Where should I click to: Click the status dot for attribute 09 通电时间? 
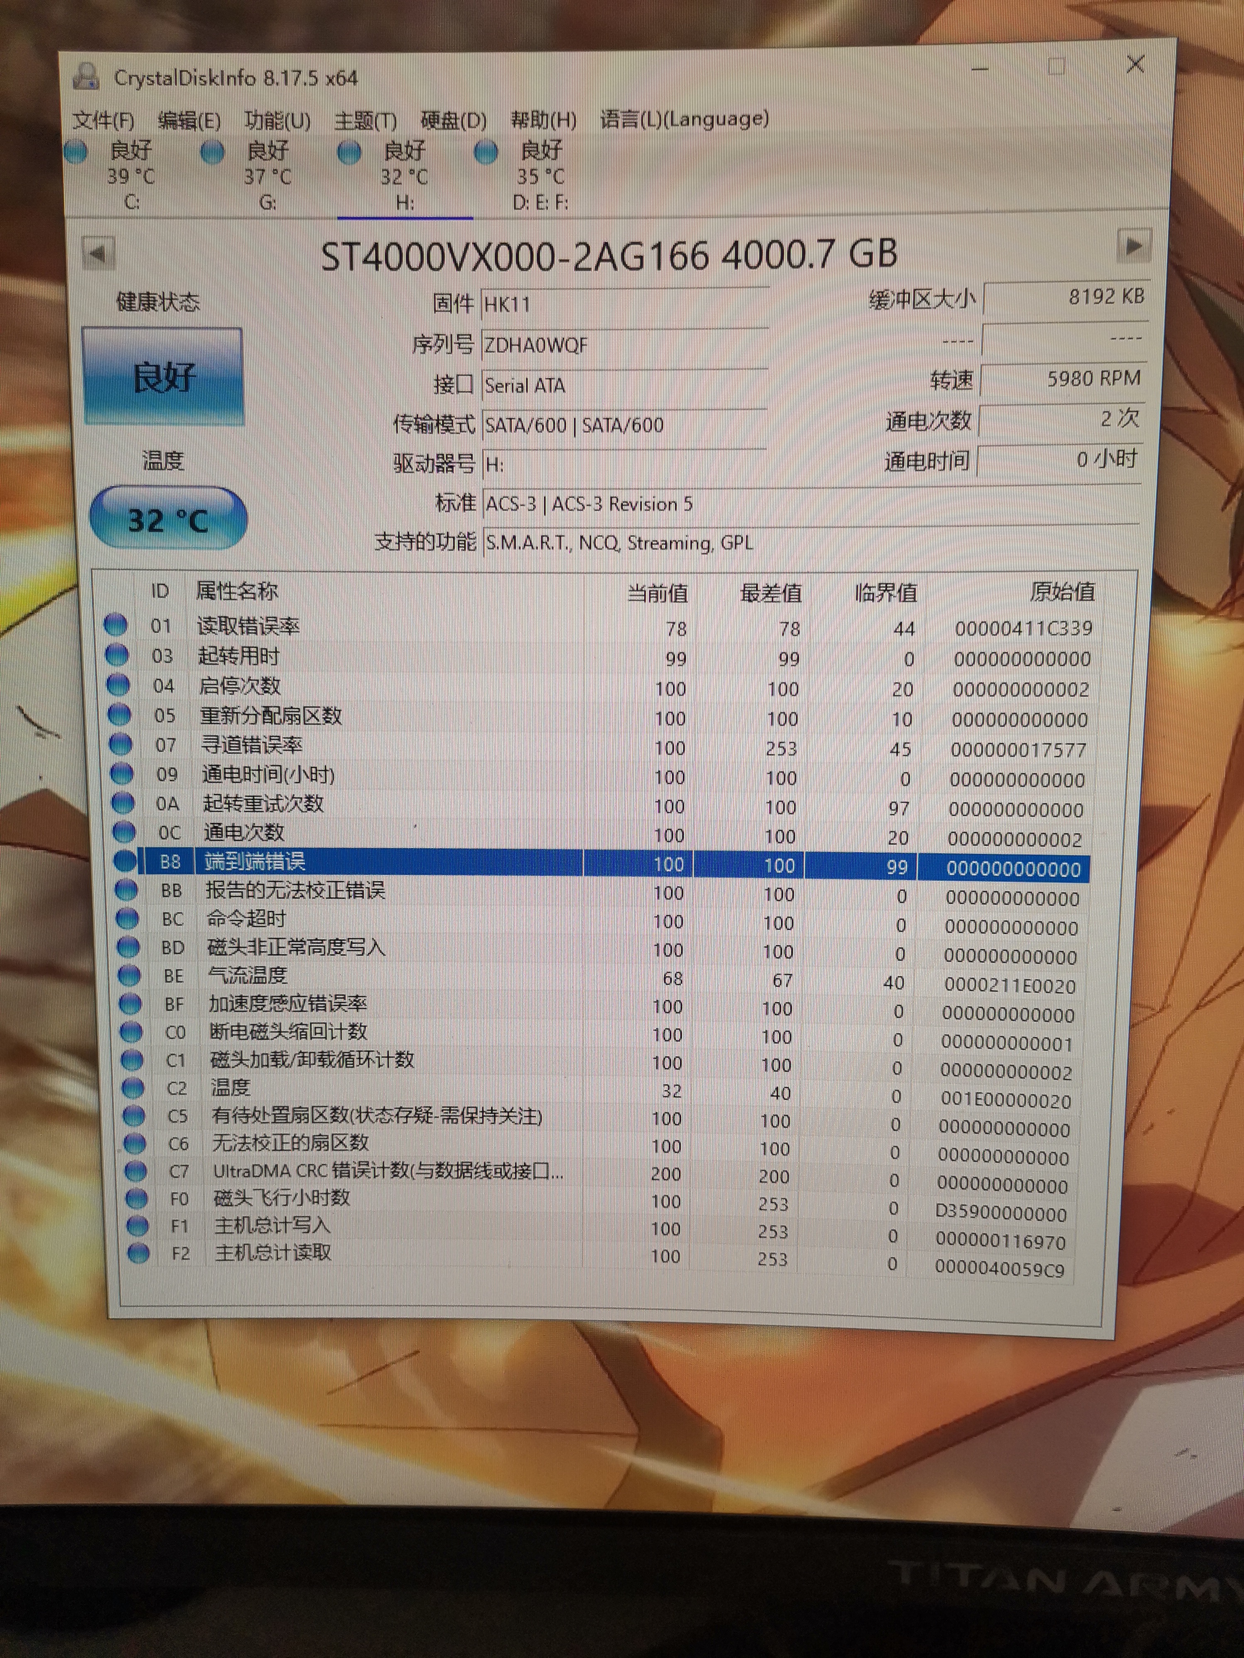(x=121, y=773)
